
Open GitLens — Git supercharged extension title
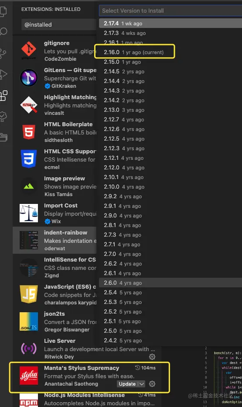70,70
